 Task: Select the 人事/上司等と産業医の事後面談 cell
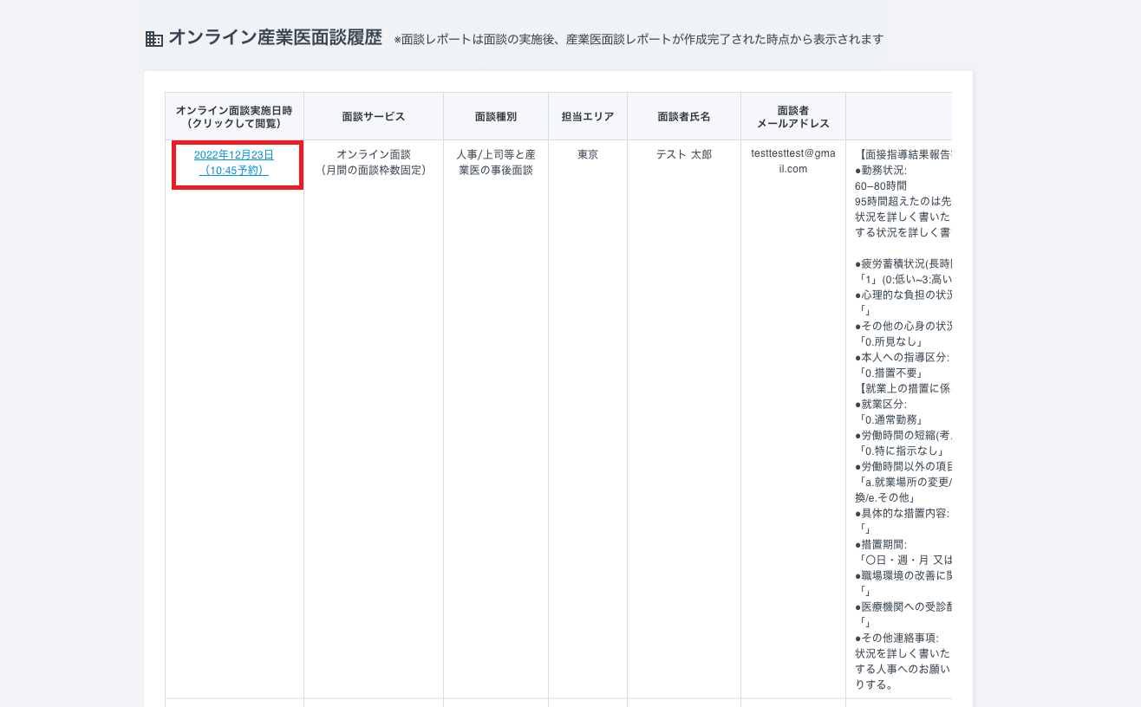tap(495, 162)
